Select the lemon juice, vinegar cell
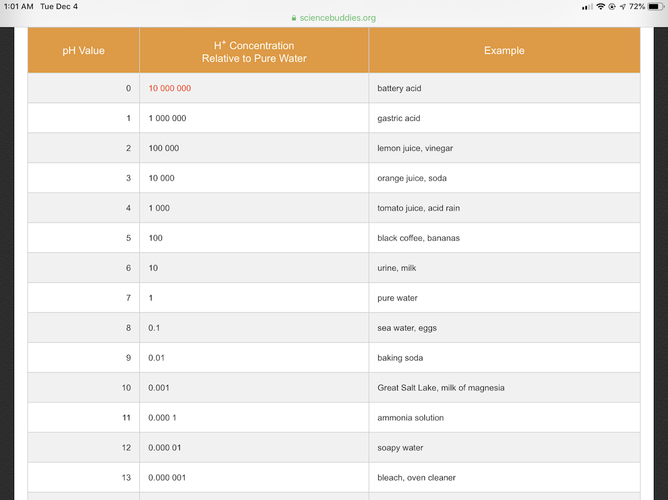The image size is (668, 500). (x=415, y=148)
